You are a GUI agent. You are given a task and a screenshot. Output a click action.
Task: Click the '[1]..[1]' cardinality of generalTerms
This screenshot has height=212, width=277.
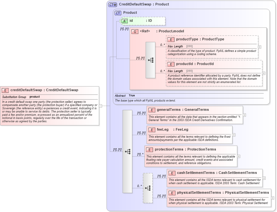141,113
